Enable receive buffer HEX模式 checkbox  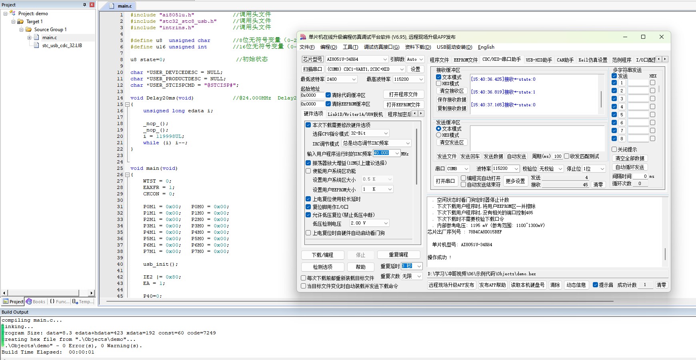click(x=439, y=84)
